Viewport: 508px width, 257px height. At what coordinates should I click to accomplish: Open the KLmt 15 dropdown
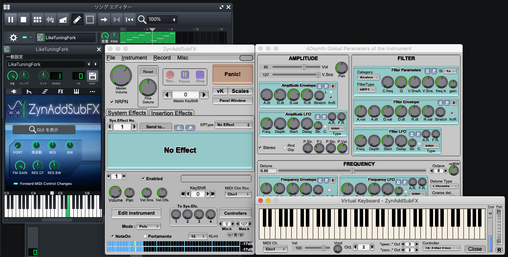coord(198,236)
